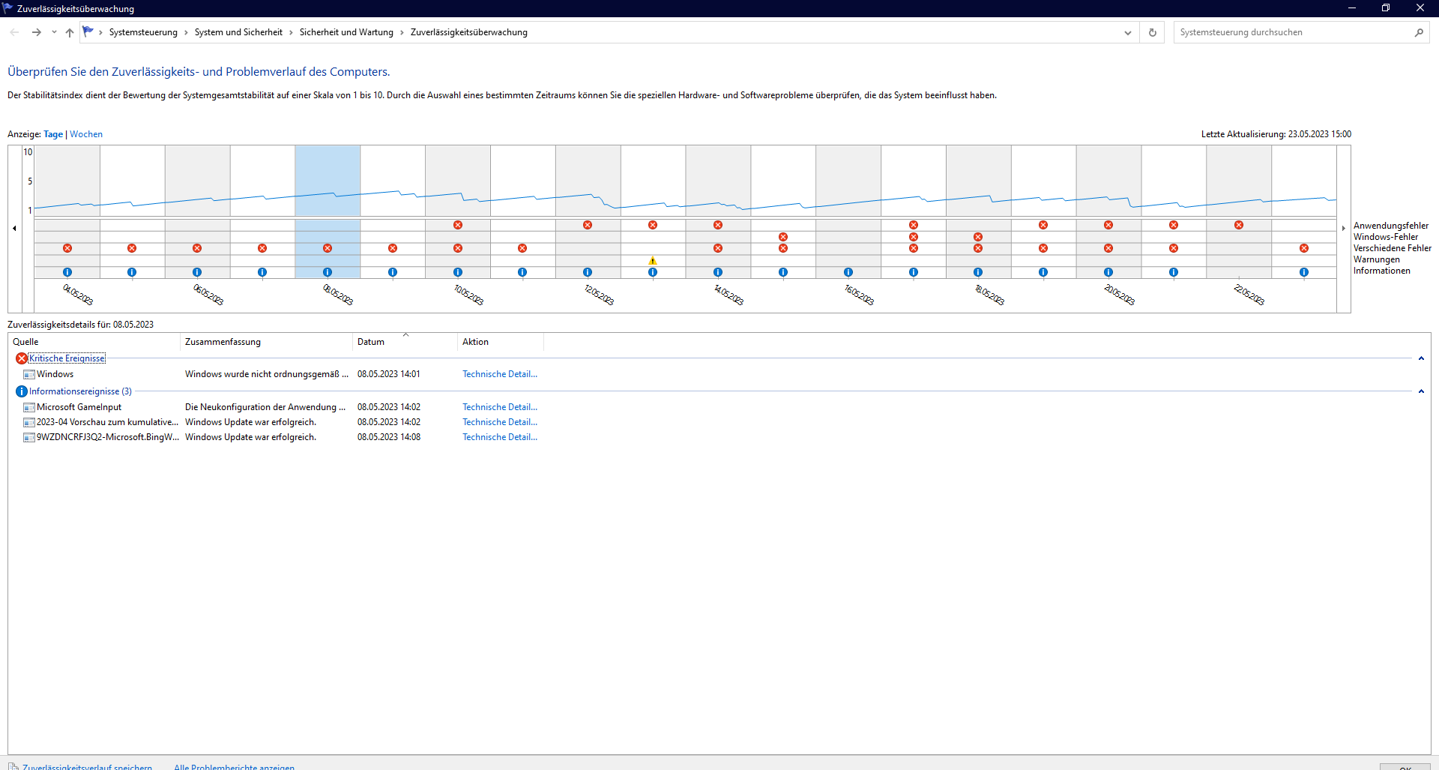Navigate to Systemsteuerung in the breadcrumb
The height and width of the screenshot is (770, 1439).
click(143, 32)
